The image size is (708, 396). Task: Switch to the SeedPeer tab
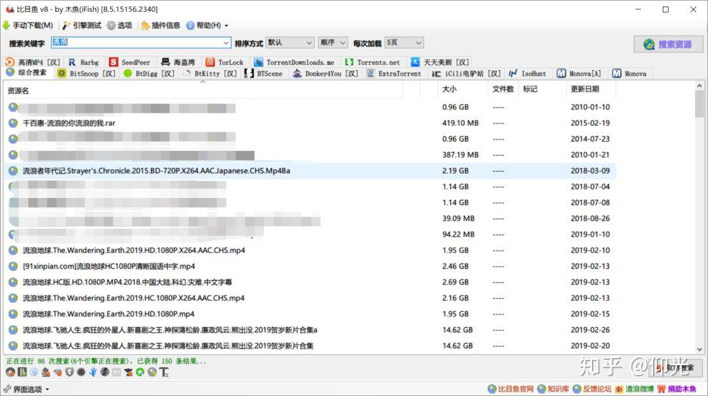click(130, 62)
